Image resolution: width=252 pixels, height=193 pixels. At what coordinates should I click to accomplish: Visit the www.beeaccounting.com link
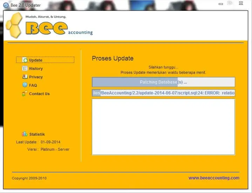coord(214,178)
